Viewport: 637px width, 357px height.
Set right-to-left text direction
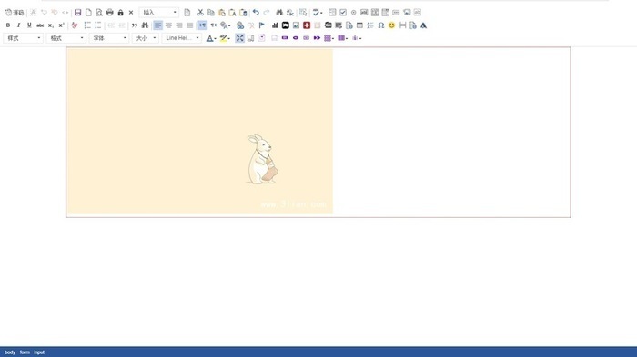pos(213,25)
